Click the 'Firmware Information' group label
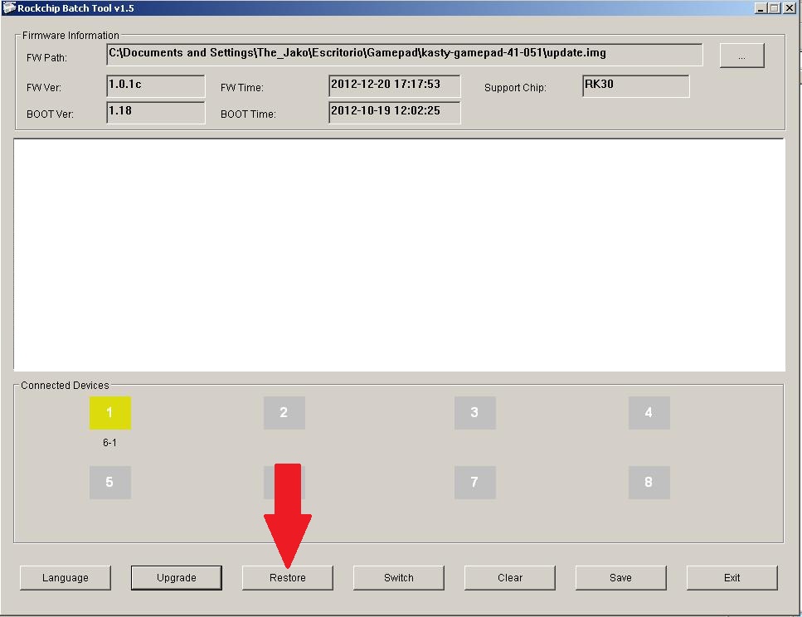 [70, 36]
